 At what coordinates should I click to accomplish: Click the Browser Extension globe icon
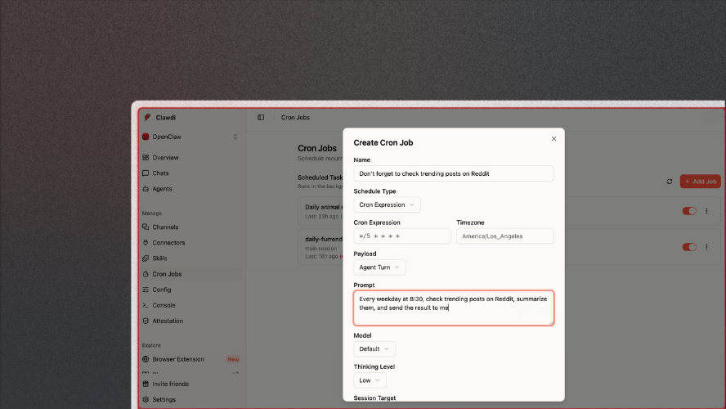146,359
